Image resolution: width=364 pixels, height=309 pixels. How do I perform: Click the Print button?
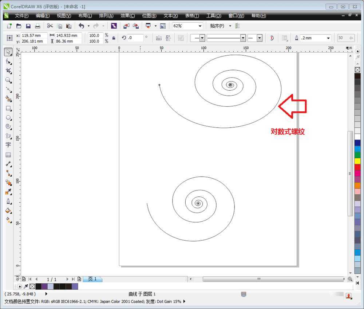(37, 25)
